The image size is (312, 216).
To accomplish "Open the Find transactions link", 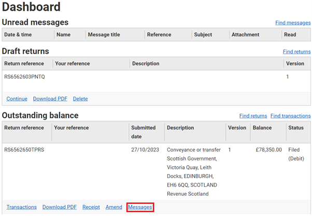I will click(290, 116).
